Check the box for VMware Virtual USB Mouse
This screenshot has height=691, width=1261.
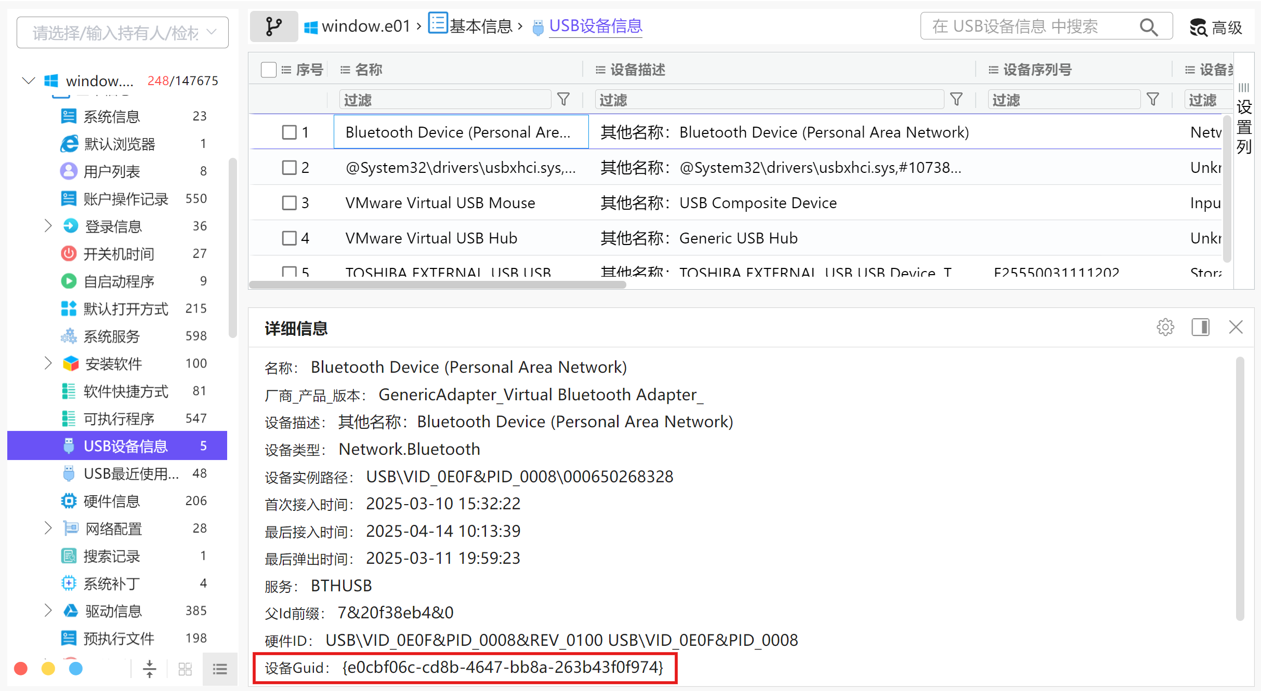[289, 203]
